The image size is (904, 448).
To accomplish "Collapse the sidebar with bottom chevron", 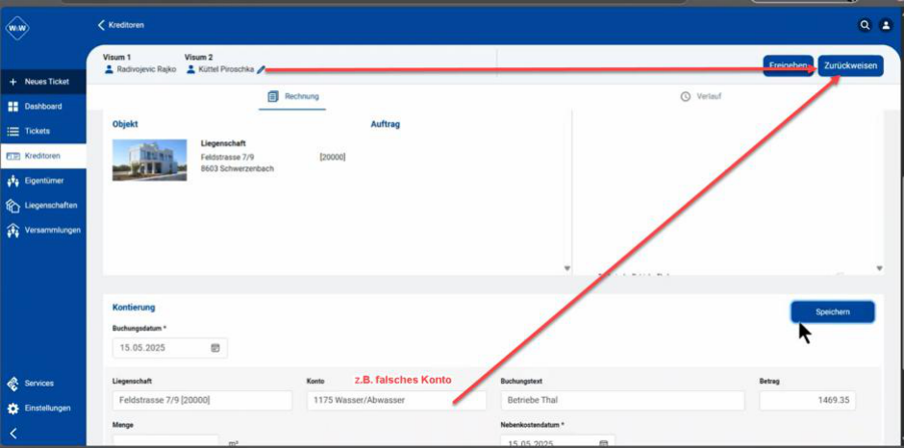I will tap(13, 433).
